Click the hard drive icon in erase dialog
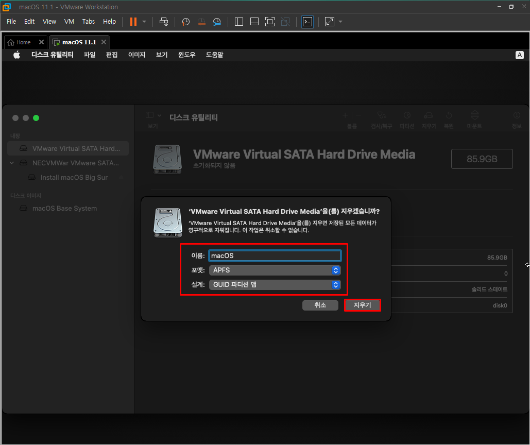The width and height of the screenshot is (530, 445). pyautogui.click(x=168, y=222)
